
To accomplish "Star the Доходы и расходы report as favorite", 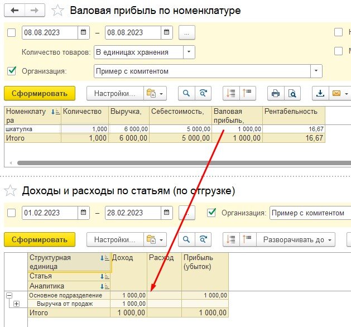I will point(9,191).
